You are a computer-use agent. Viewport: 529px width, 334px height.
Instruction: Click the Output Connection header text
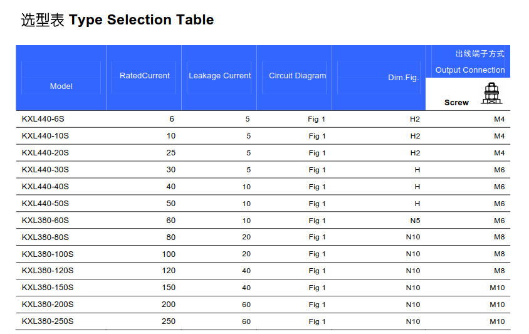(470, 70)
